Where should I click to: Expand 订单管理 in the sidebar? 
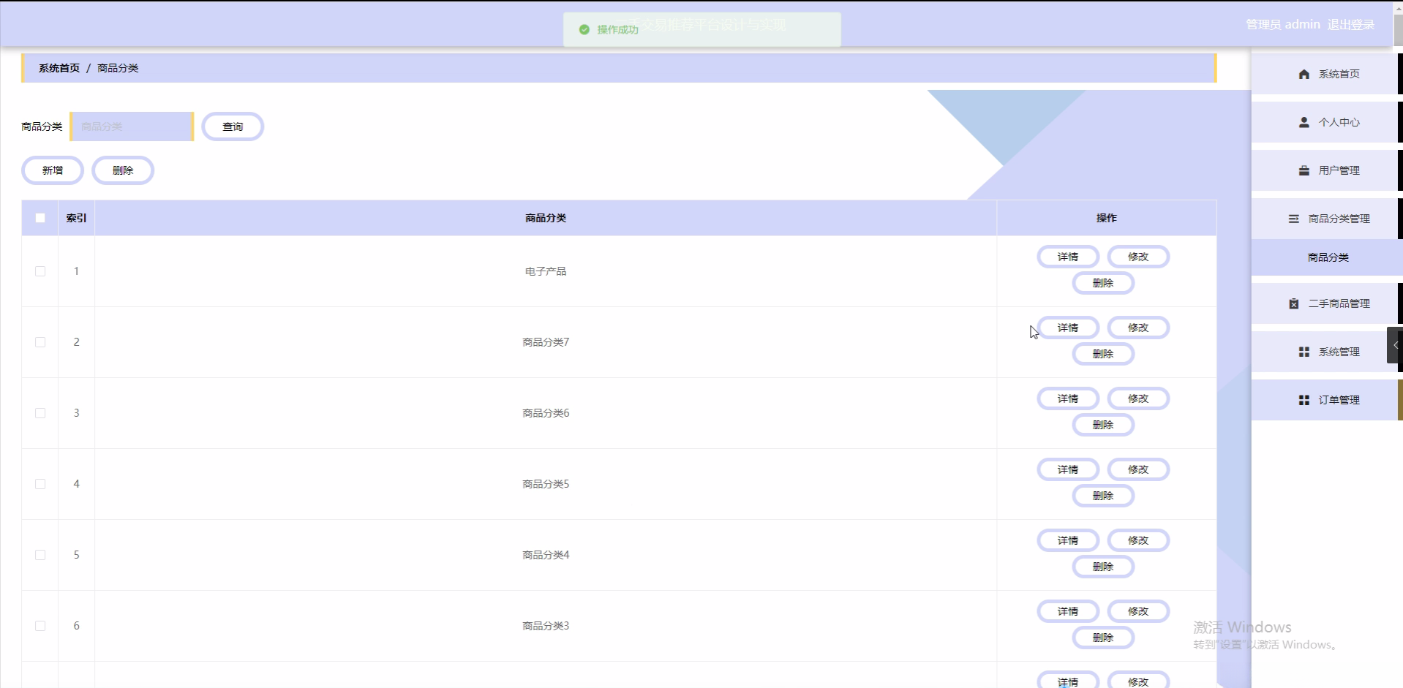[1327, 400]
